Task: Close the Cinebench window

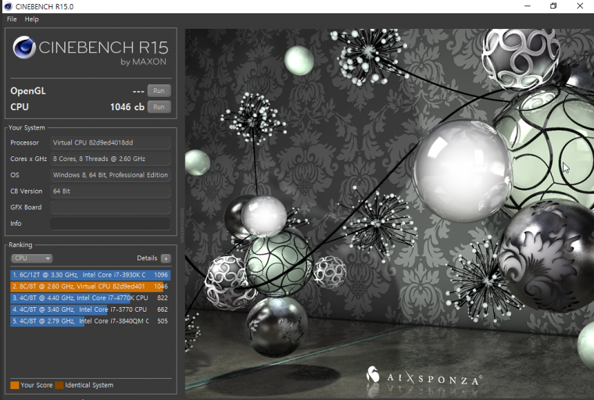Action: [x=580, y=6]
